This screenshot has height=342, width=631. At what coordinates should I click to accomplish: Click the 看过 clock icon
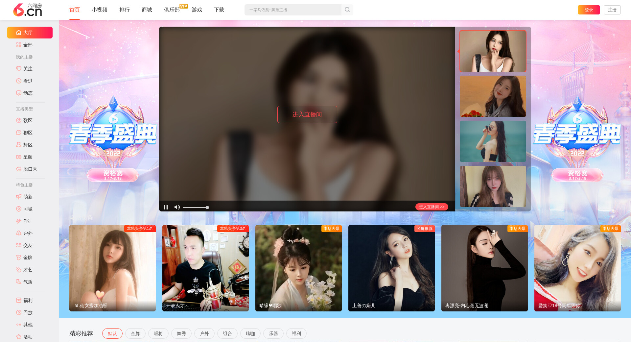pyautogui.click(x=19, y=81)
